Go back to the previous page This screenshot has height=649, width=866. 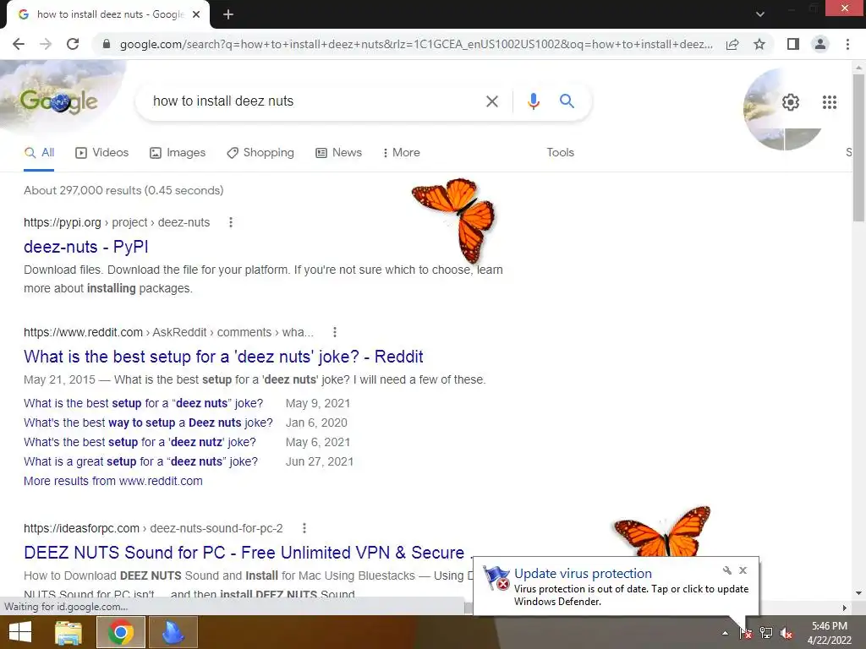pyautogui.click(x=19, y=44)
